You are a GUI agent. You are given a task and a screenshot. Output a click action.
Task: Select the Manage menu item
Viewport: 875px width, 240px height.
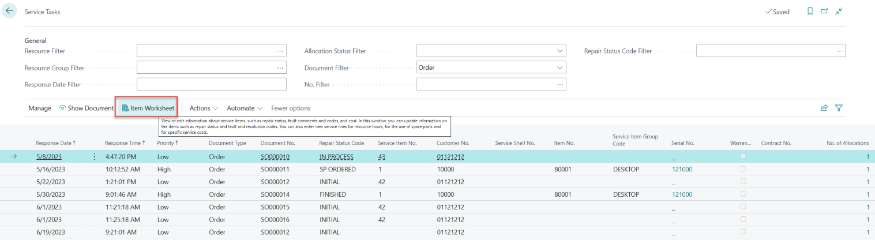40,108
